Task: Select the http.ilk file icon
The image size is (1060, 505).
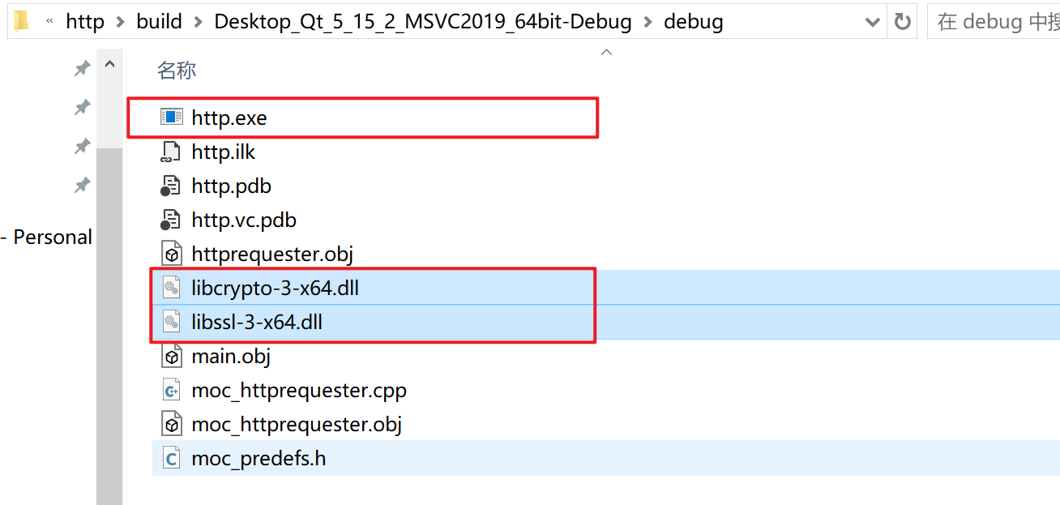Action: (x=172, y=151)
